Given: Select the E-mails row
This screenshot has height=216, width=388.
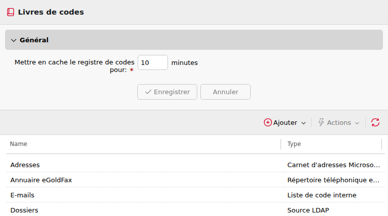Looking at the screenshot, I should (196, 195).
